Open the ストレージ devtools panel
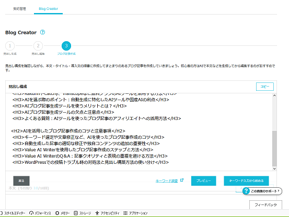The height and width of the screenshot is (217, 289). pos(83,213)
